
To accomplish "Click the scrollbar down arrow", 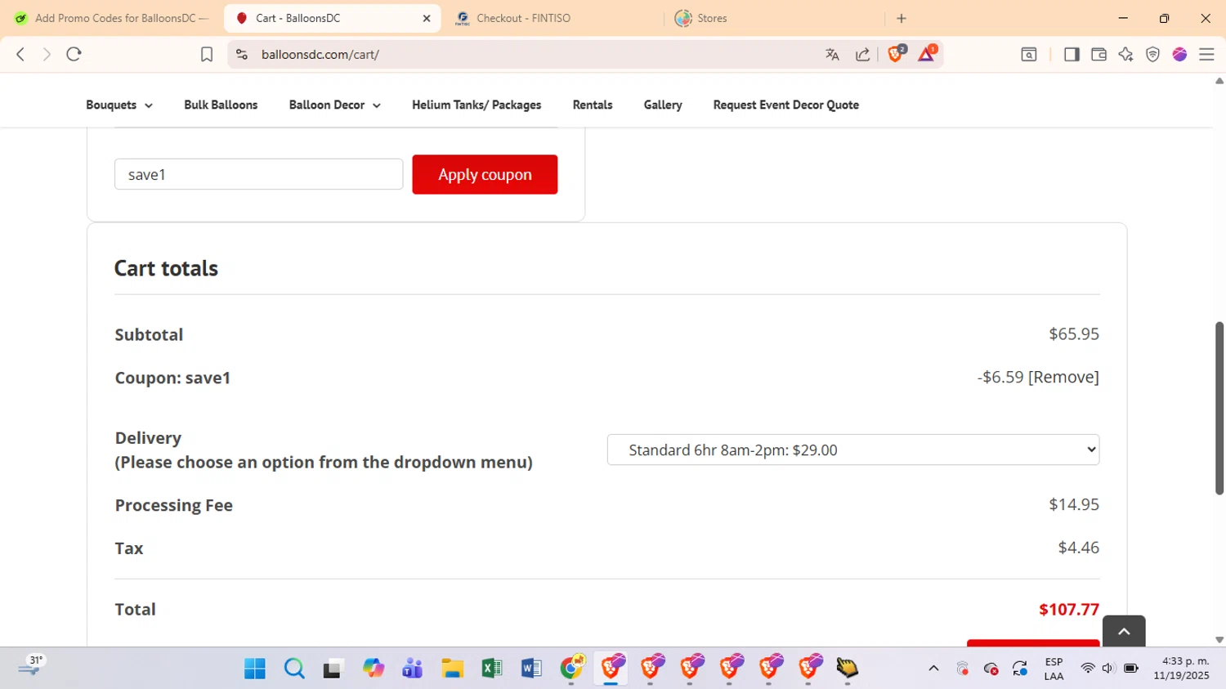I will point(1219,640).
